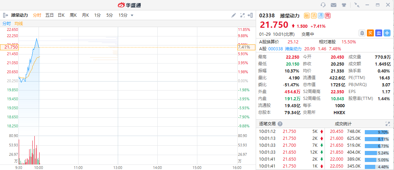Click the red tag after 通

[x=327, y=16]
